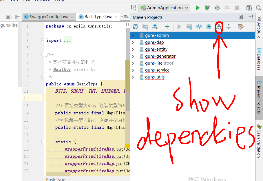263x181 pixels.
Task: Hide the Maven Projects panel
Action: tap(251, 17)
